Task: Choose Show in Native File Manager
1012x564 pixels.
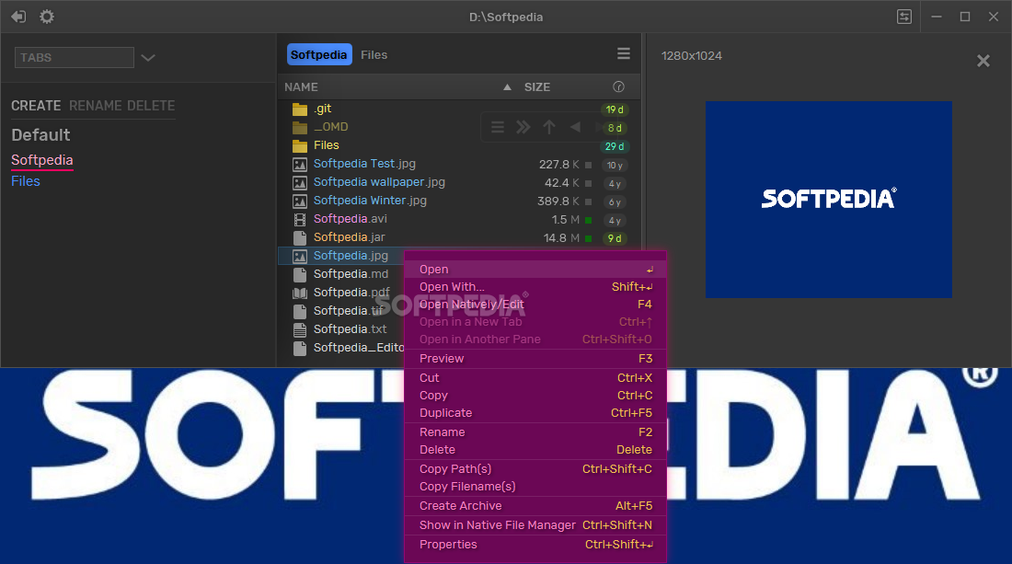Action: 535,524
